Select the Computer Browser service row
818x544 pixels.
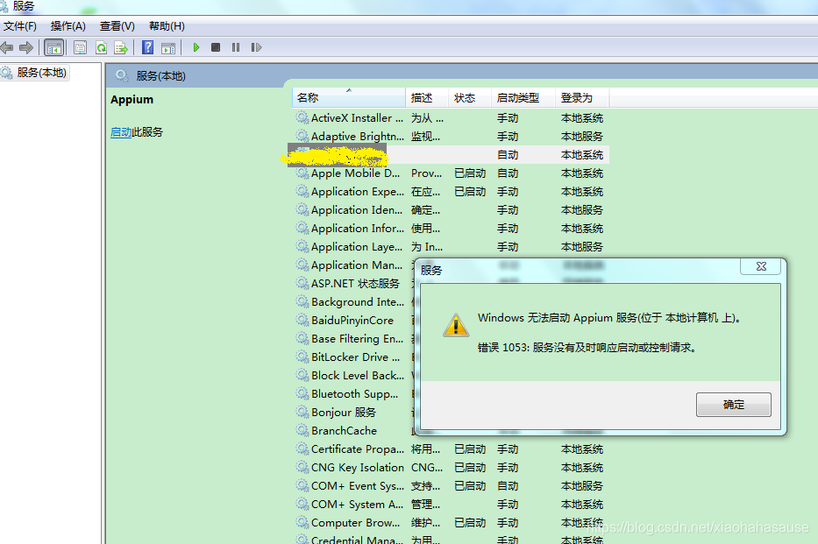[x=451, y=523]
